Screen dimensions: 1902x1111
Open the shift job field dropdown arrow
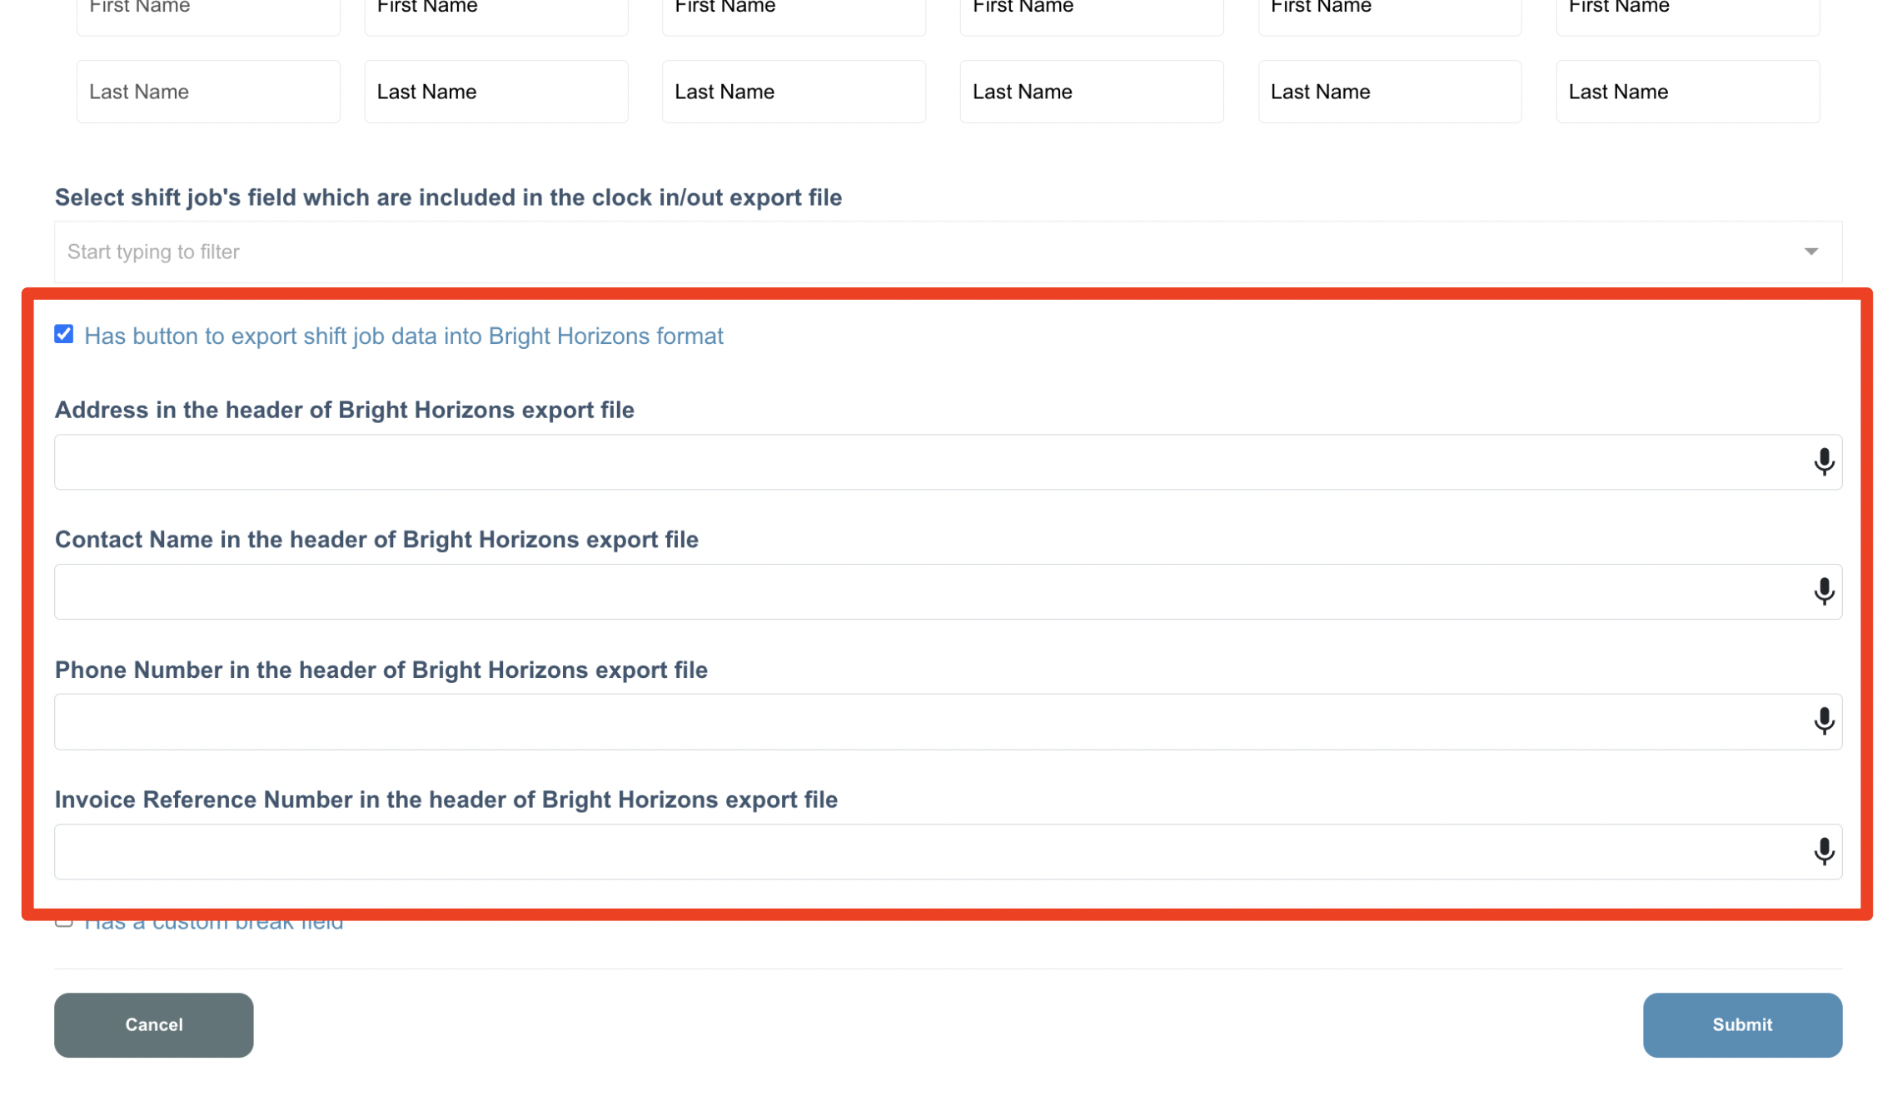click(1810, 252)
